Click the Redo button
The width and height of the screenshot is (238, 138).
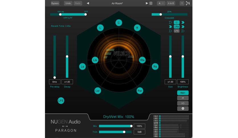(78, 3)
